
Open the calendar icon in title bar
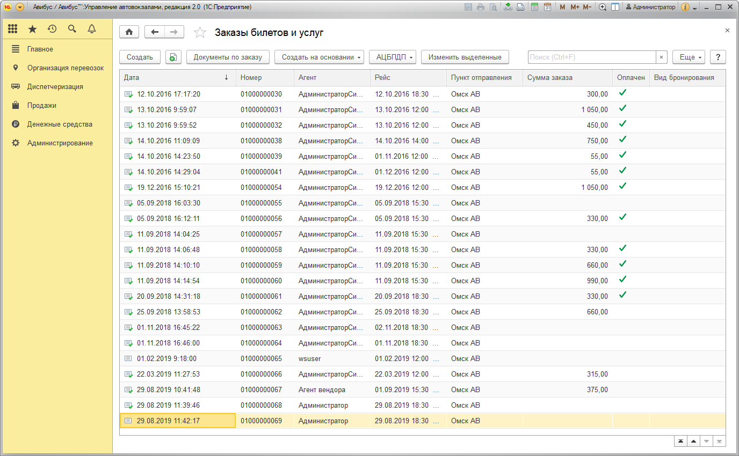(x=547, y=7)
